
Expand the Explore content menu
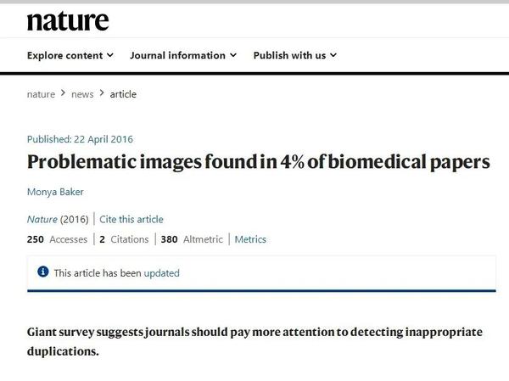tap(70, 56)
